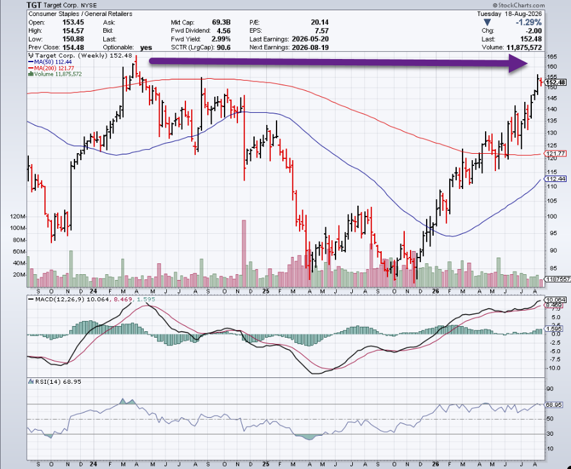Click the High value 154.57
The image size is (571, 469).
click(73, 31)
